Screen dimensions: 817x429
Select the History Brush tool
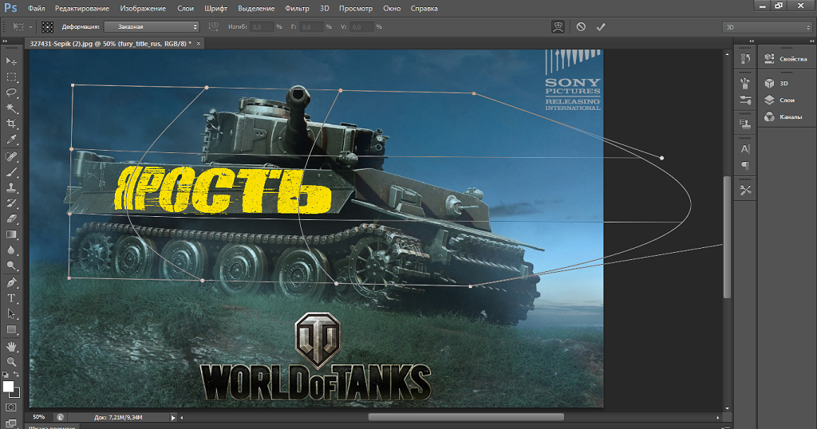[11, 203]
